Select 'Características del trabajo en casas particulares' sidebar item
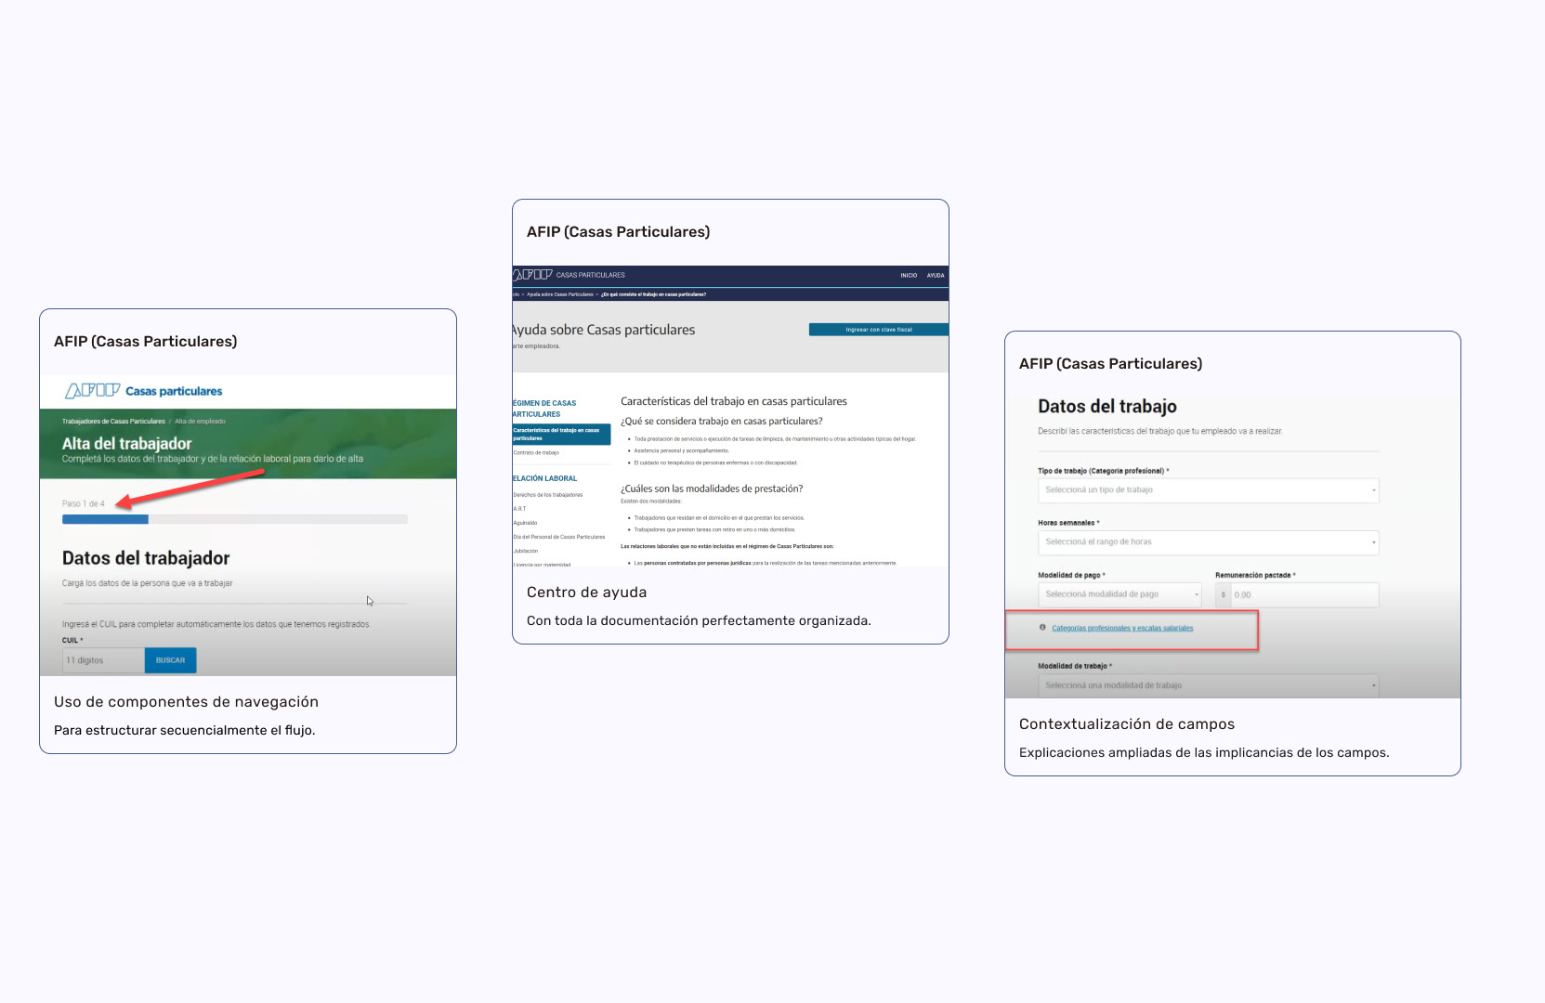The width and height of the screenshot is (1545, 1003). (x=561, y=435)
